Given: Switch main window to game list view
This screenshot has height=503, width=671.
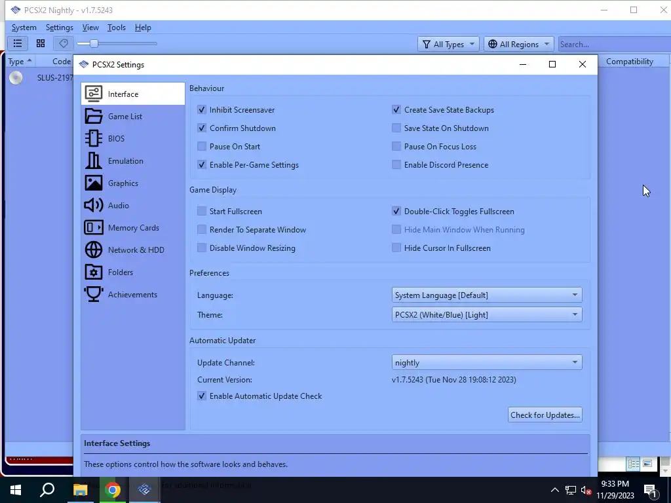Looking at the screenshot, I should click(x=18, y=43).
